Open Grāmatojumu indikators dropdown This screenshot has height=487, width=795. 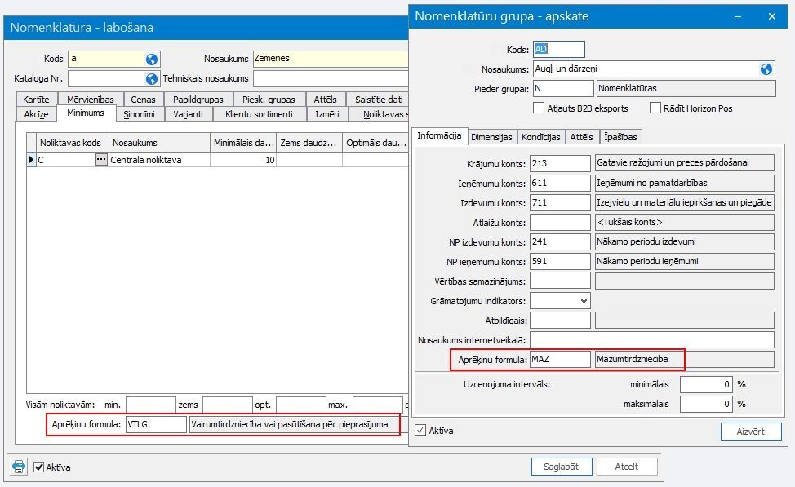coord(584,301)
